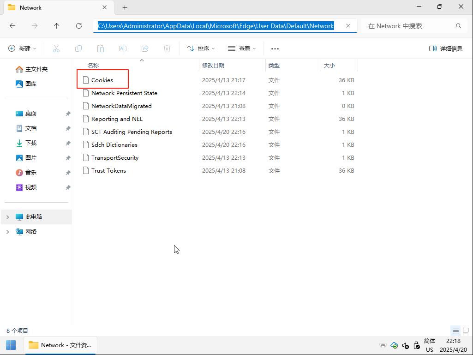
Task: Click the Delete trash icon in toolbar
Action: pos(167,48)
